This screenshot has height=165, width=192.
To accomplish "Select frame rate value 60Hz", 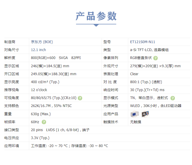I will click(x=35, y=122).
